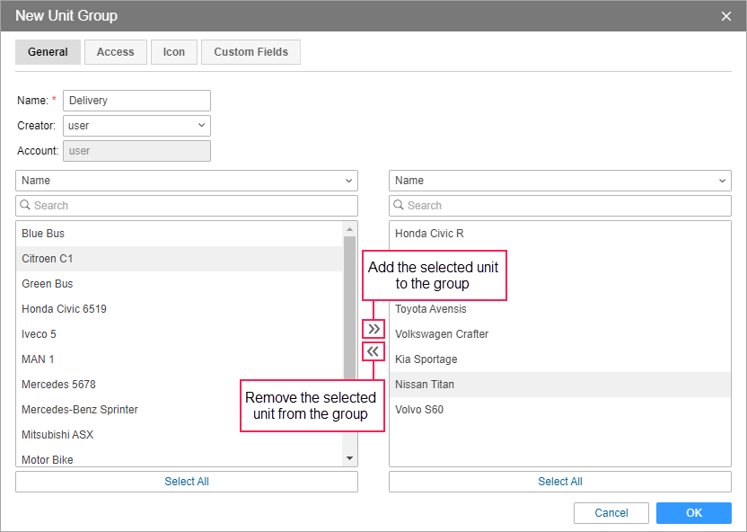Select Mitsubishi ASX unit
The image size is (747, 532).
(x=180, y=435)
